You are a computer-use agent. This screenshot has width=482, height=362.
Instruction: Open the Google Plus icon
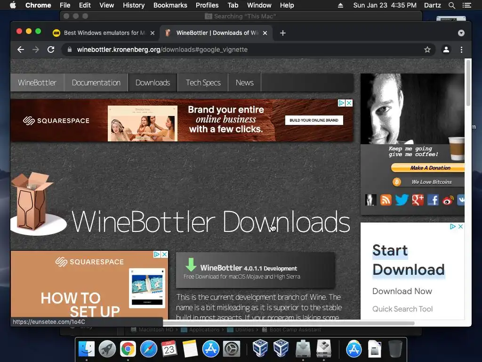tap(418, 200)
